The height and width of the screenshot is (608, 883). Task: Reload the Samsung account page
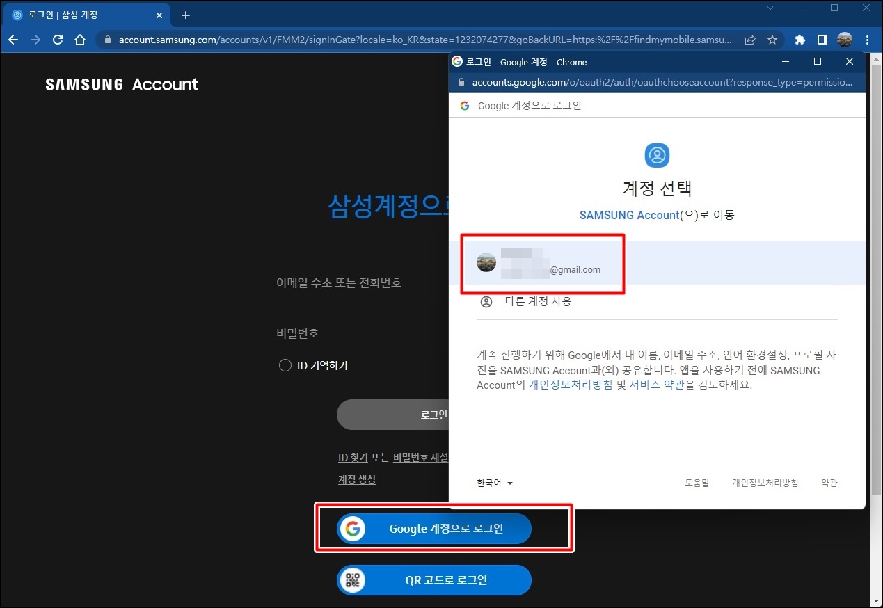pos(58,40)
